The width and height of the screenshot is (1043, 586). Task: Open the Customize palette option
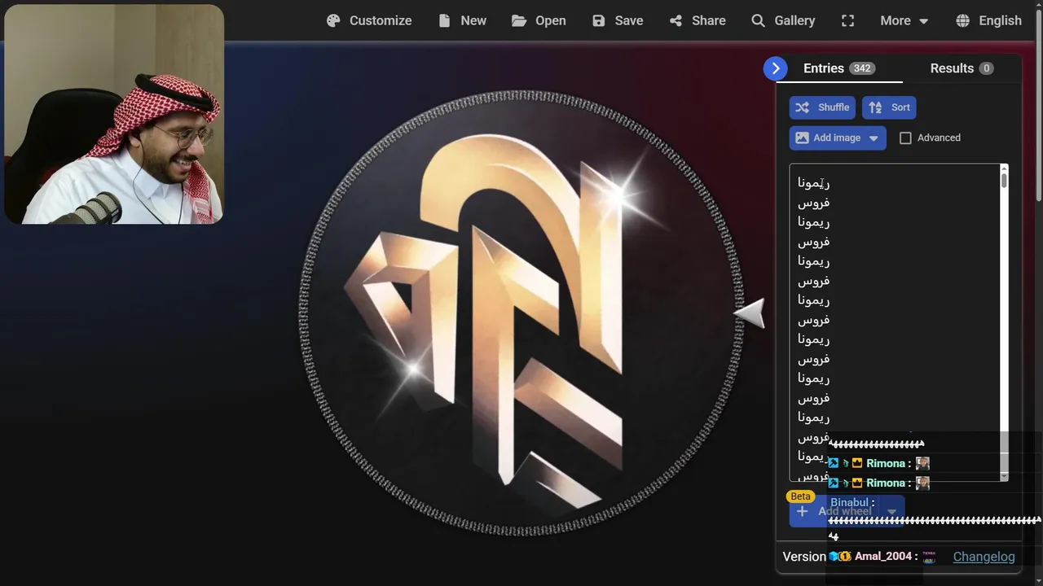pos(369,20)
